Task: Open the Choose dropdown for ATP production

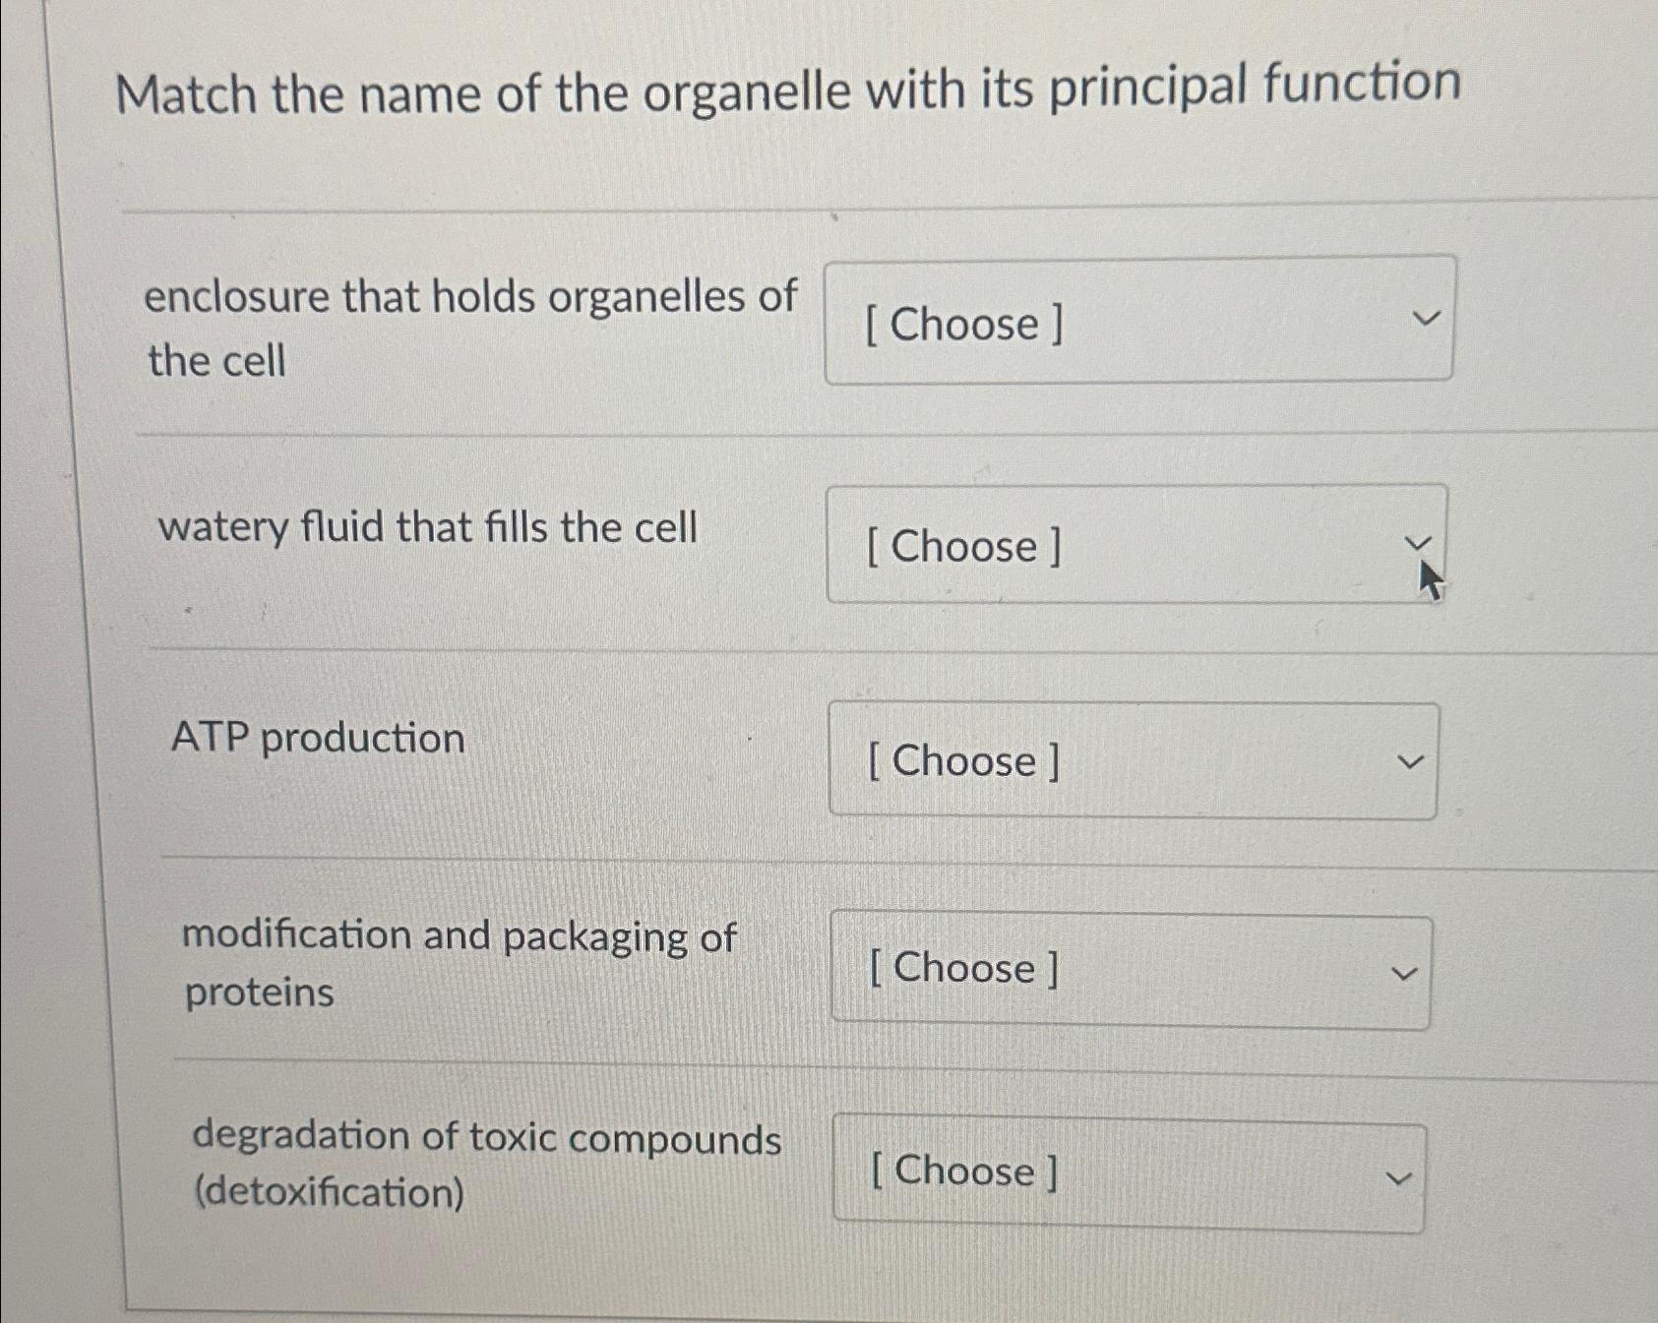Action: point(1132,759)
